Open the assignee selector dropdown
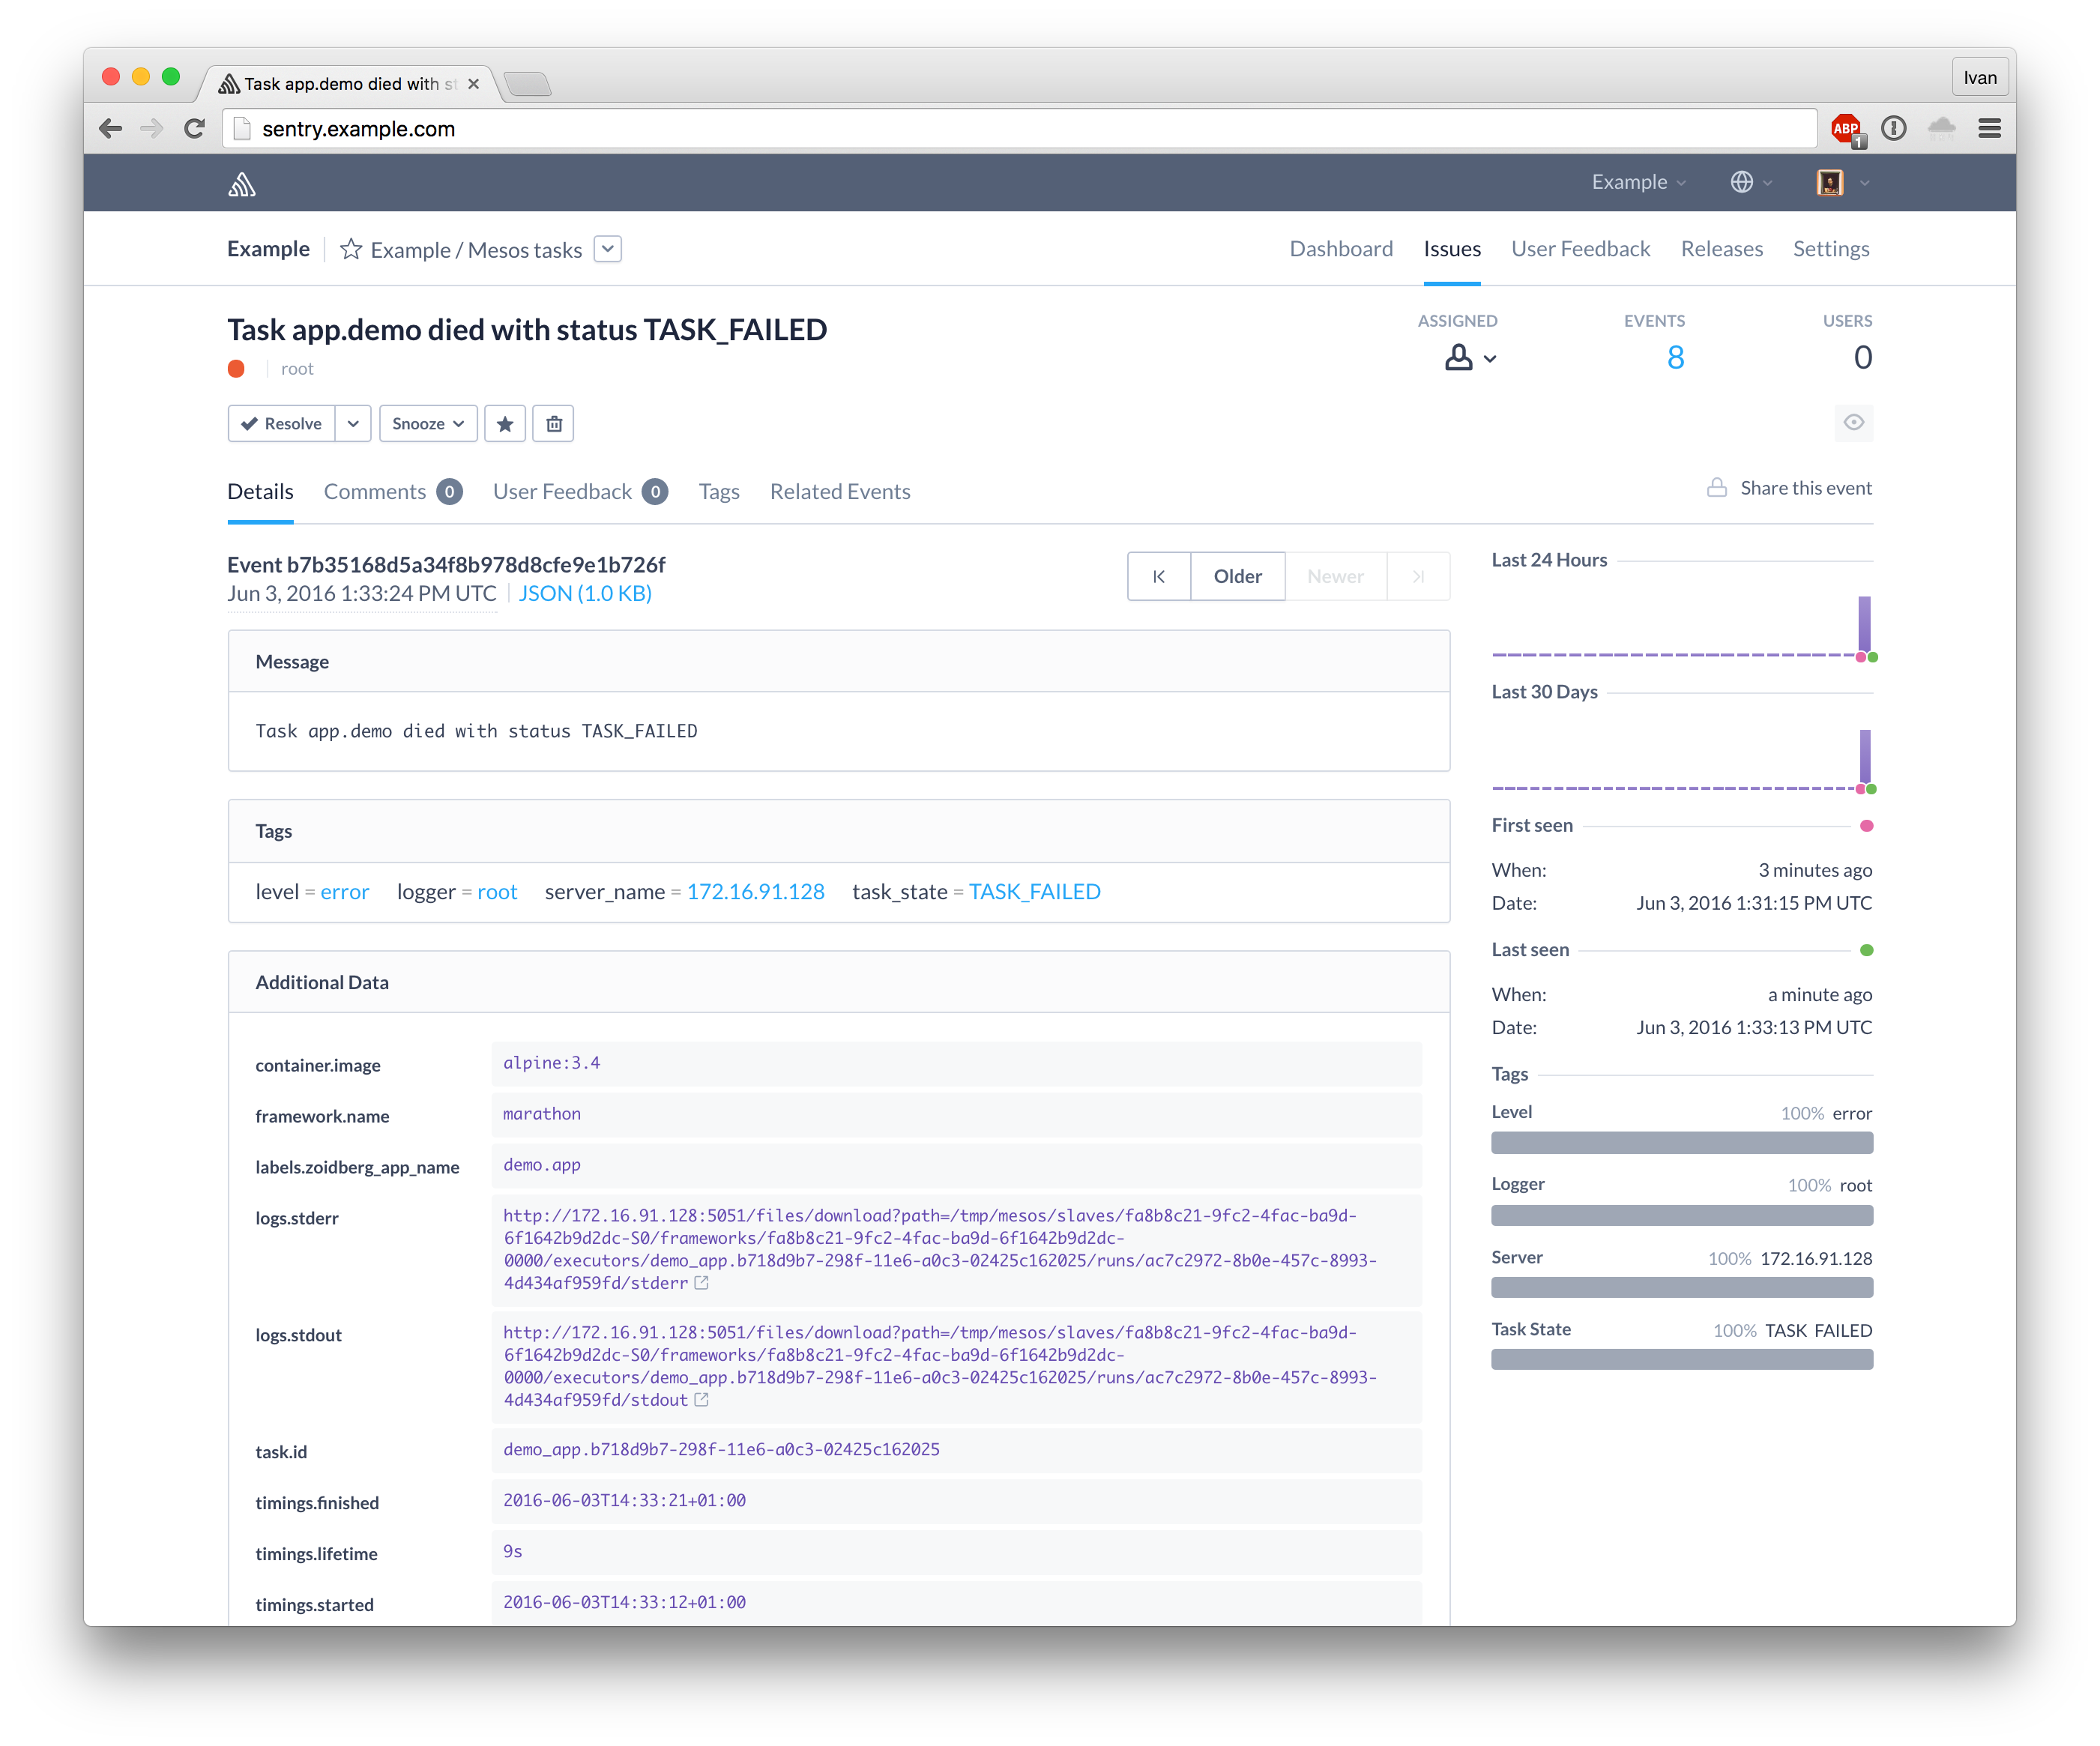The width and height of the screenshot is (2100, 1746). point(1470,358)
